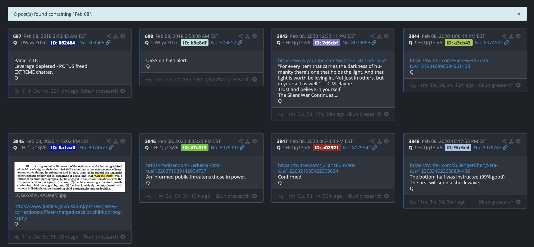Viewport: 534px width, 247px height.
Task: Click the 8kun qresearch icon in post 3846 footer
Action: click(255, 196)
